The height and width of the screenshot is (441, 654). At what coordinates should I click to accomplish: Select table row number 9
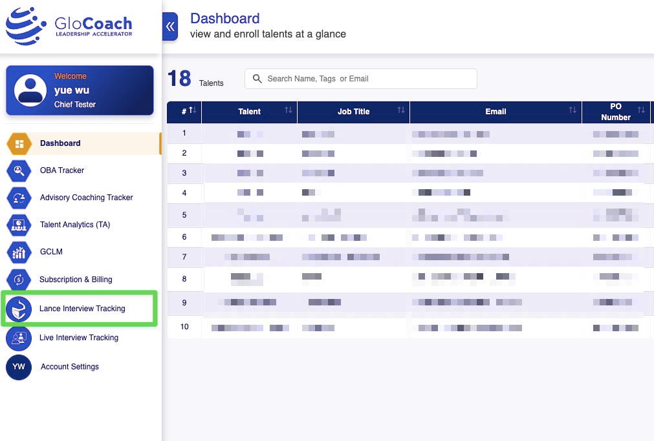(410, 303)
